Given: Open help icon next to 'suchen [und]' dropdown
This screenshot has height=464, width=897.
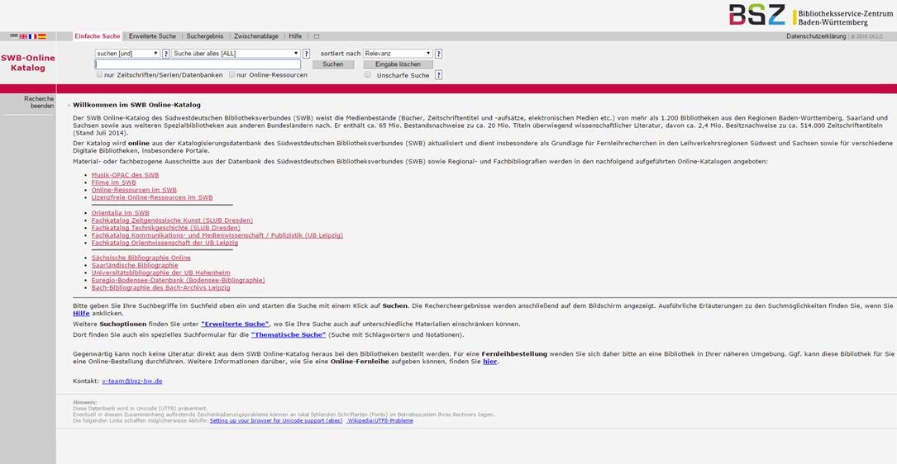Looking at the screenshot, I should (x=166, y=54).
